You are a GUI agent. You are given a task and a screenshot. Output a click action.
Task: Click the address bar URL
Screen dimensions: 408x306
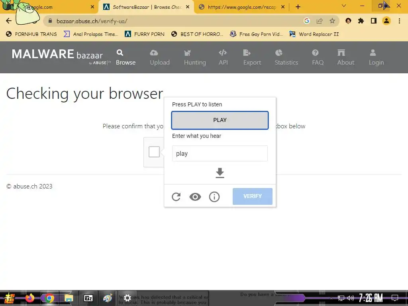92,21
